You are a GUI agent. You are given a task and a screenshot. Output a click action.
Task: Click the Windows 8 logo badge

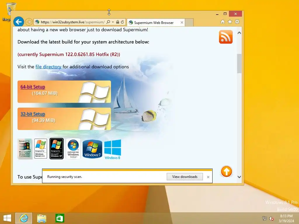coord(112,149)
